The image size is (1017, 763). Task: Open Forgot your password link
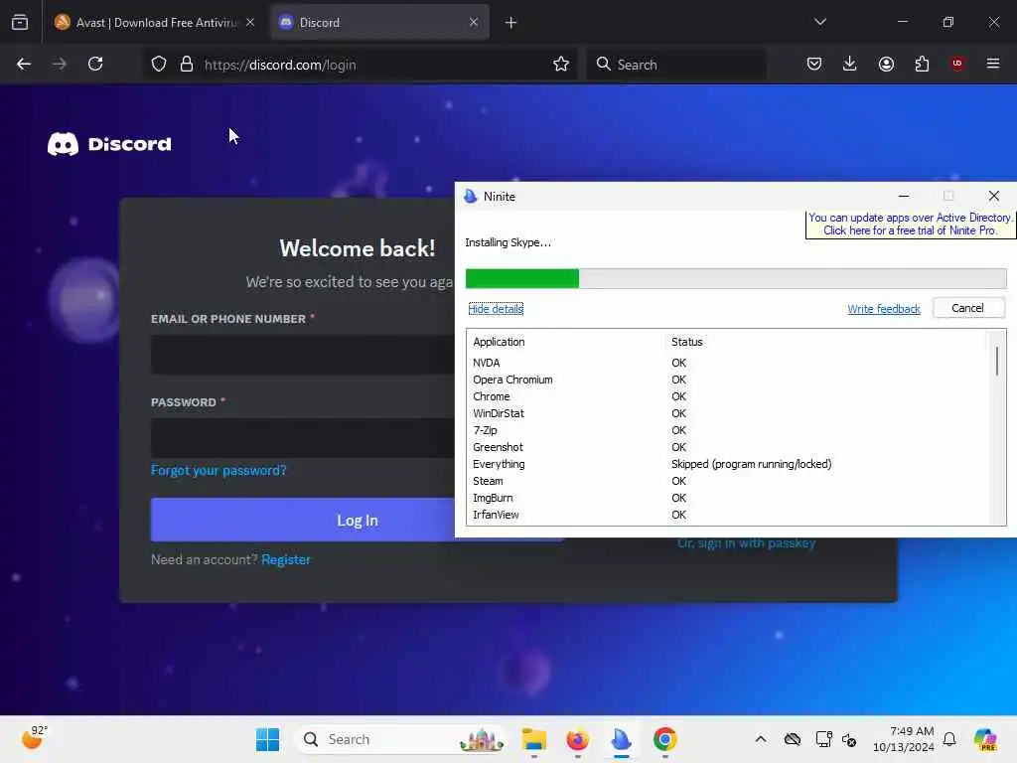click(218, 470)
